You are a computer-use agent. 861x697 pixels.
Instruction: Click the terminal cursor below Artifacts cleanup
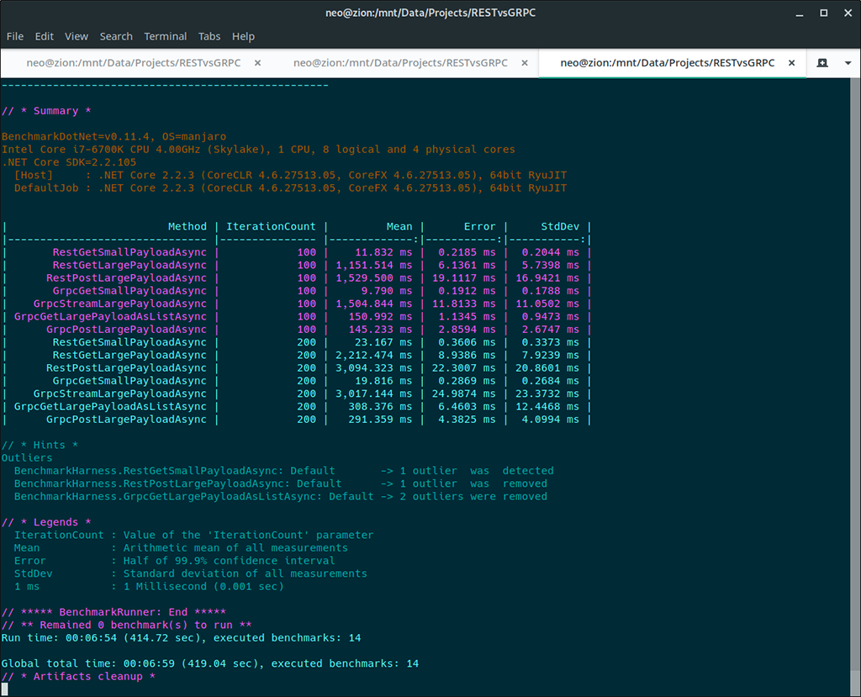tap(4, 689)
